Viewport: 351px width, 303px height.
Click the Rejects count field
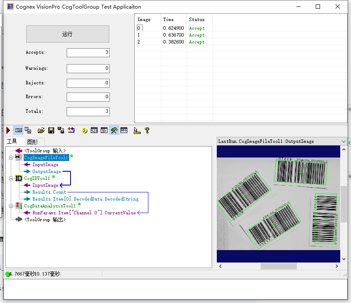[88, 83]
